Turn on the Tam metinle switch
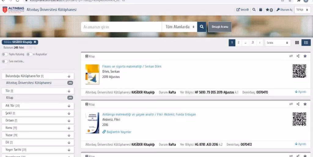The height and width of the screenshot is (157, 313). point(5,61)
